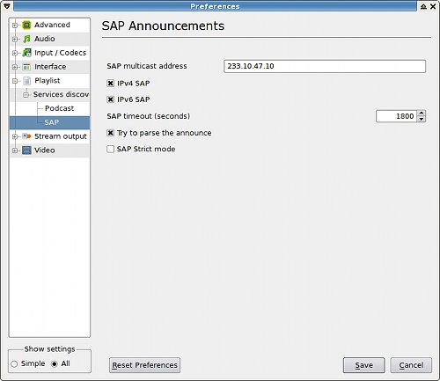This screenshot has width=440, height=381.
Task: Shade the Preferences window with the eject-shaped button
Action: [x=423, y=6]
